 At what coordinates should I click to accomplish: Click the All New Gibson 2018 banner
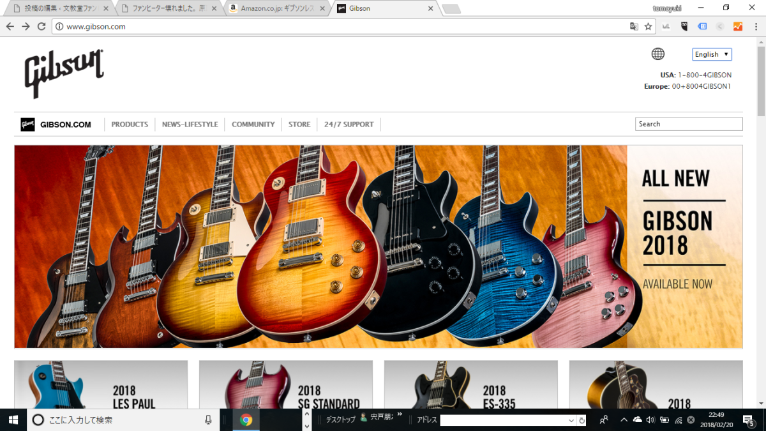point(379,246)
